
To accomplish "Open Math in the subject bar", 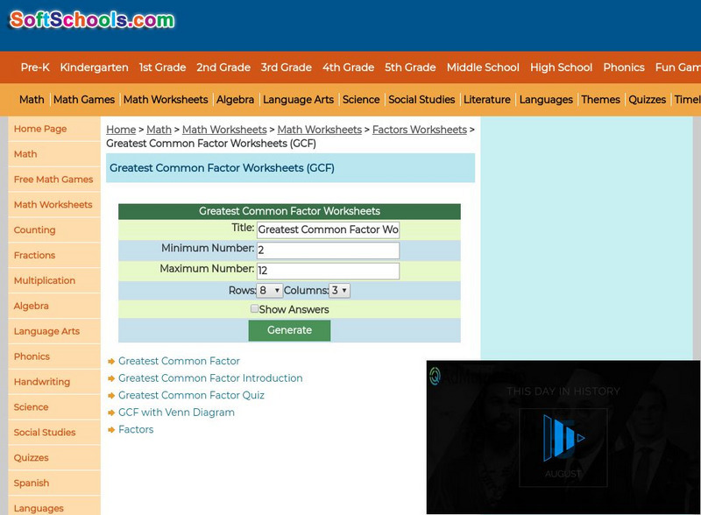I will pos(32,100).
